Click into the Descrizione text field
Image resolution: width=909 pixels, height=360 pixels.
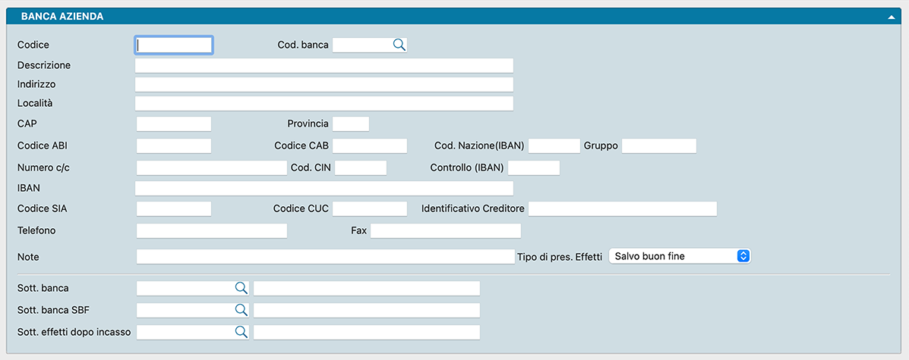[x=324, y=65]
